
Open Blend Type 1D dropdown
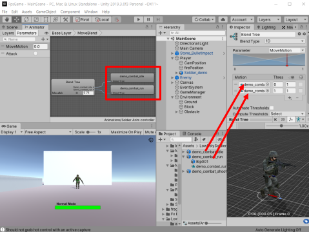(x=285, y=41)
